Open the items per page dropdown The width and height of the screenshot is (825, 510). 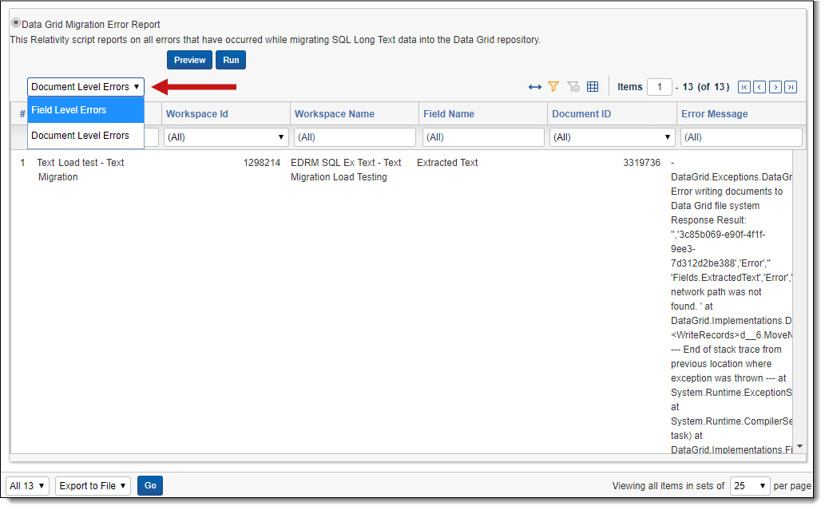(750, 486)
